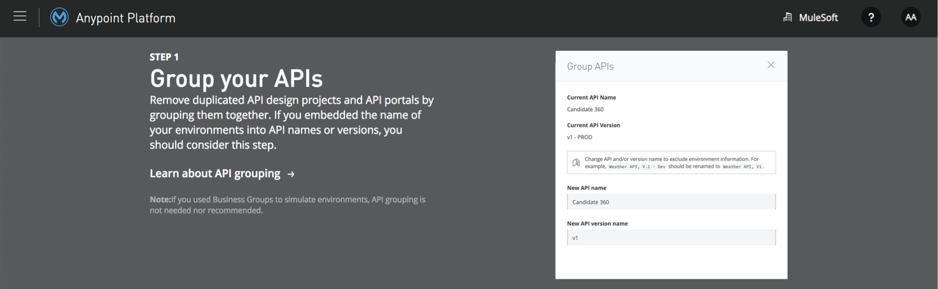Image resolution: width=938 pixels, height=289 pixels.
Task: Click the New API version name field
Action: click(x=671, y=238)
